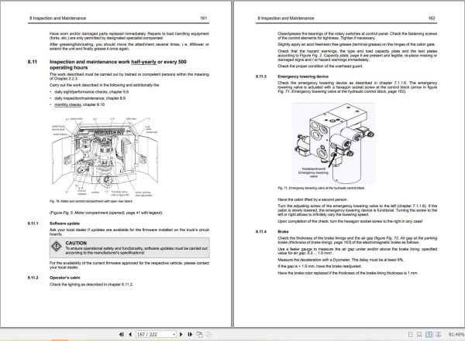465x341 pixels.
Task: Go to the first page
Action: [122, 335]
